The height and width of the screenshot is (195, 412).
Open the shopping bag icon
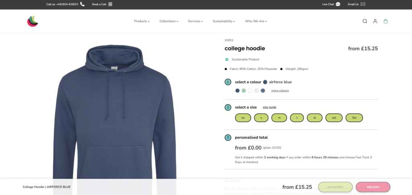[385, 21]
